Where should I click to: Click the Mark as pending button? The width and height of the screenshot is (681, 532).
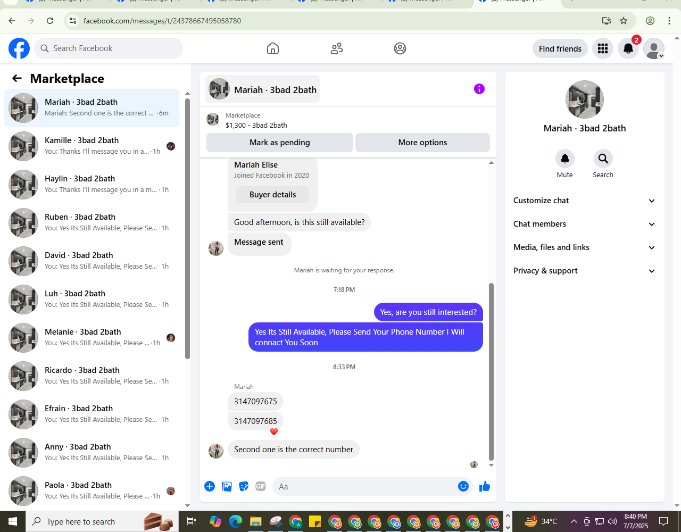[280, 143]
